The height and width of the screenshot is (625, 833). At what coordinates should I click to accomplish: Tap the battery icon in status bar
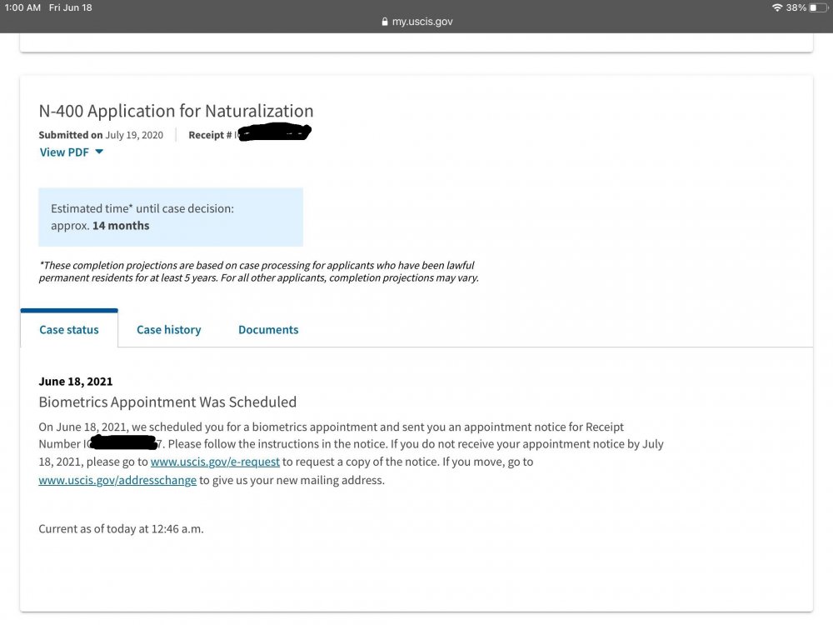pyautogui.click(x=817, y=7)
